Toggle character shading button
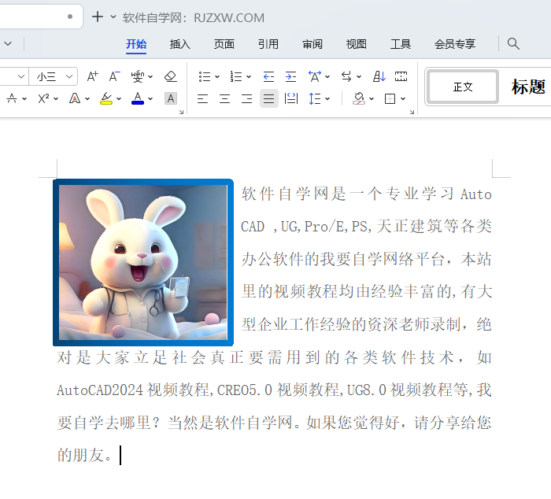This screenshot has height=499, width=551. pyautogui.click(x=171, y=98)
